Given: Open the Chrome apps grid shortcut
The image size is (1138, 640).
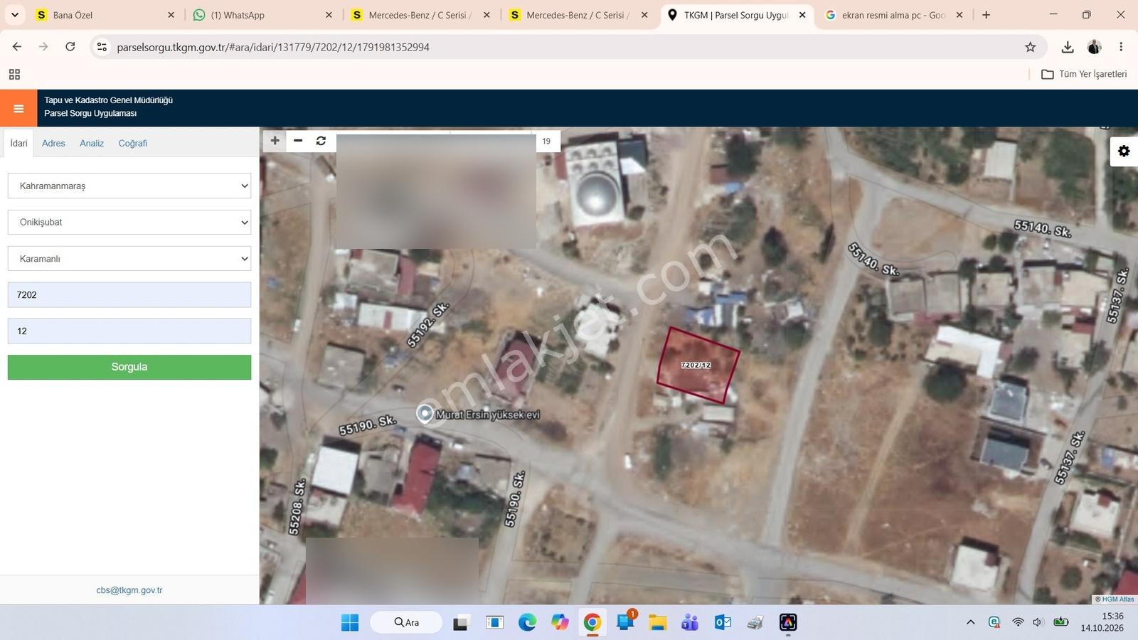Looking at the screenshot, I should [x=14, y=74].
